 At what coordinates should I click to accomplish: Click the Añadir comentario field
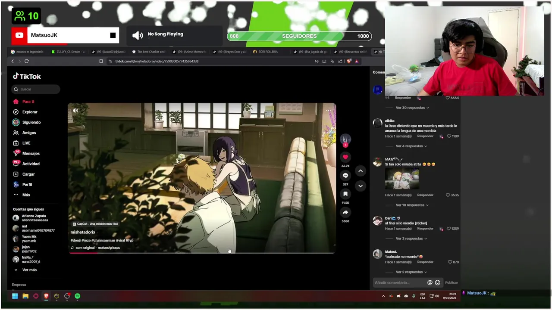400,282
